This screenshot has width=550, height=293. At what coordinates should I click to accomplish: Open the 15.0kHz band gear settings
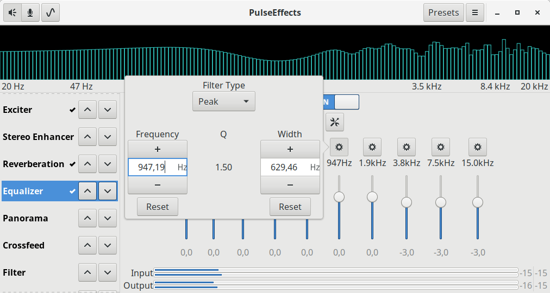click(x=477, y=147)
